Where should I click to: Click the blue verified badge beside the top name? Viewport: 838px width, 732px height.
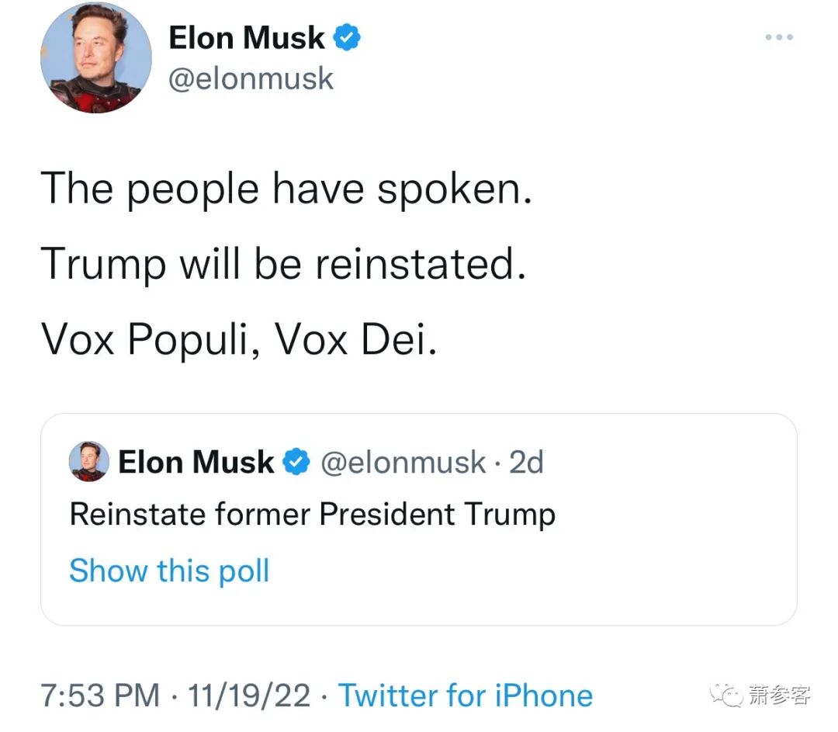pyautogui.click(x=348, y=37)
